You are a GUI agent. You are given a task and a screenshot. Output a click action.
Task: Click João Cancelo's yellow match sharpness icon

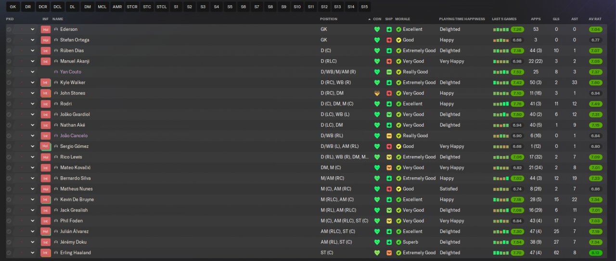(389, 136)
